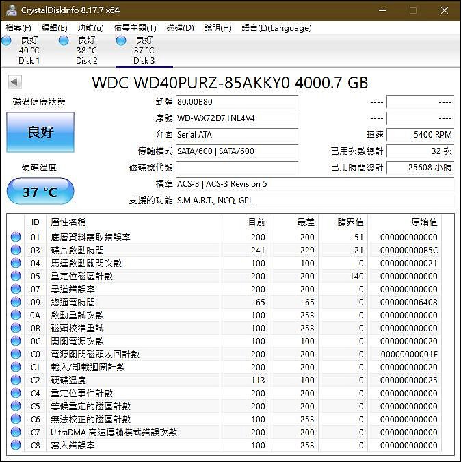Select the Disk 3 tab

pos(144,51)
